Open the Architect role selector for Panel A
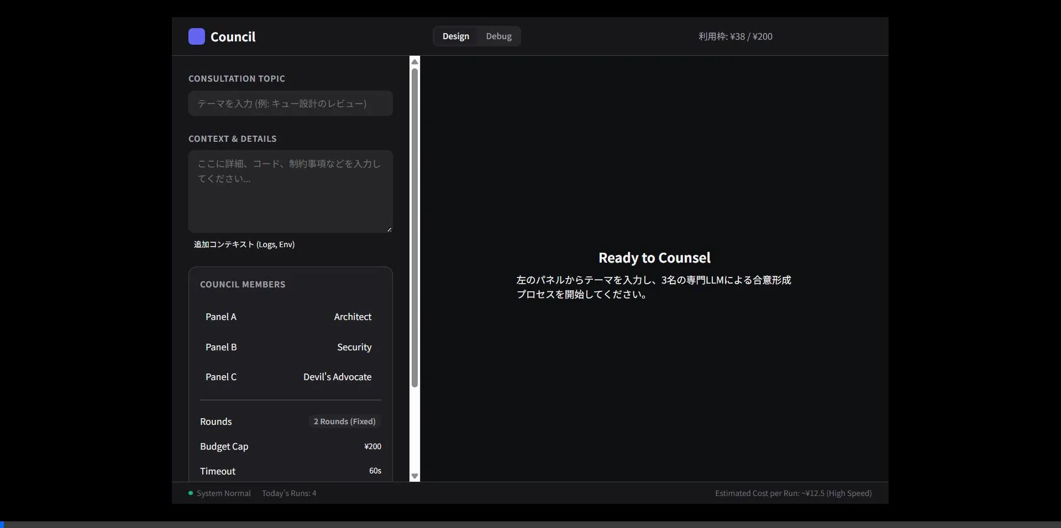Viewport: 1061px width, 528px height. [353, 316]
